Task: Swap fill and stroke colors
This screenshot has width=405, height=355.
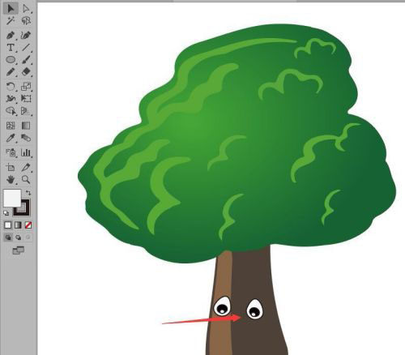Action: pyautogui.click(x=28, y=193)
